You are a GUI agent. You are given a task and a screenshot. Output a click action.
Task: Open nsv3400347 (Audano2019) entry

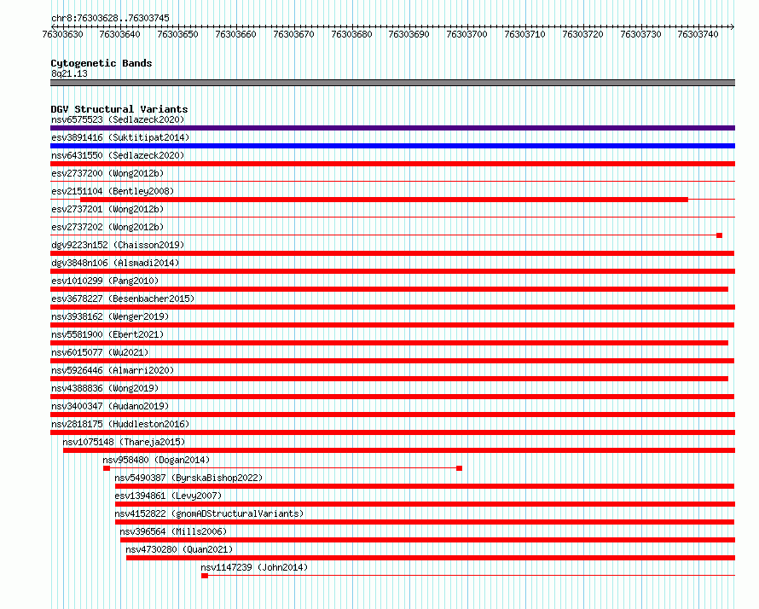[x=110, y=406]
